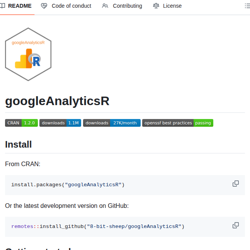Click the remotes::install_github code text

98,226
